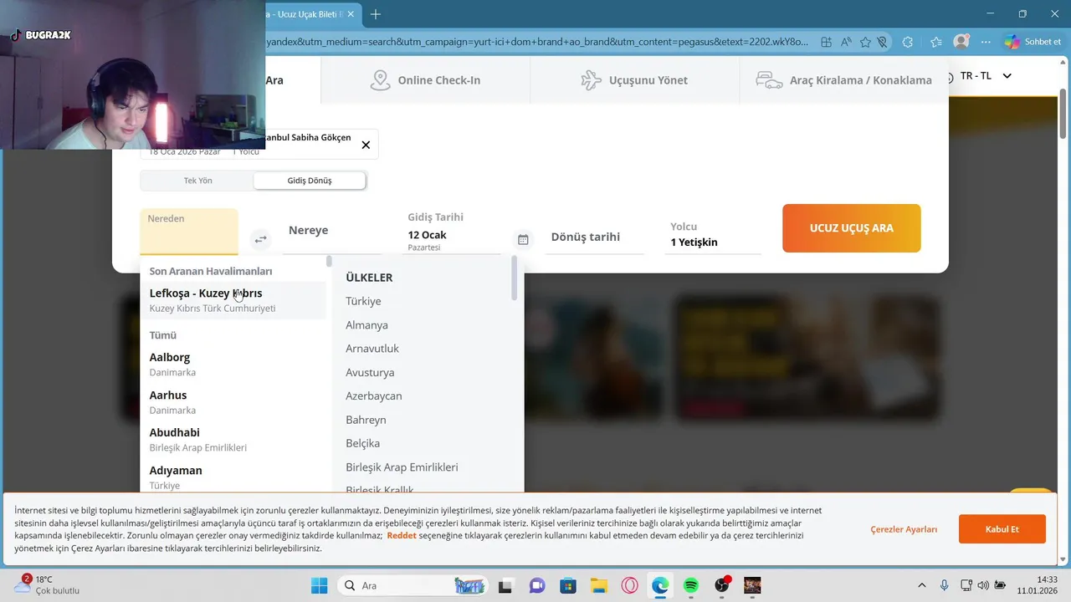Select the Tek Yön trip option
This screenshot has height=602, width=1071.
click(198, 181)
